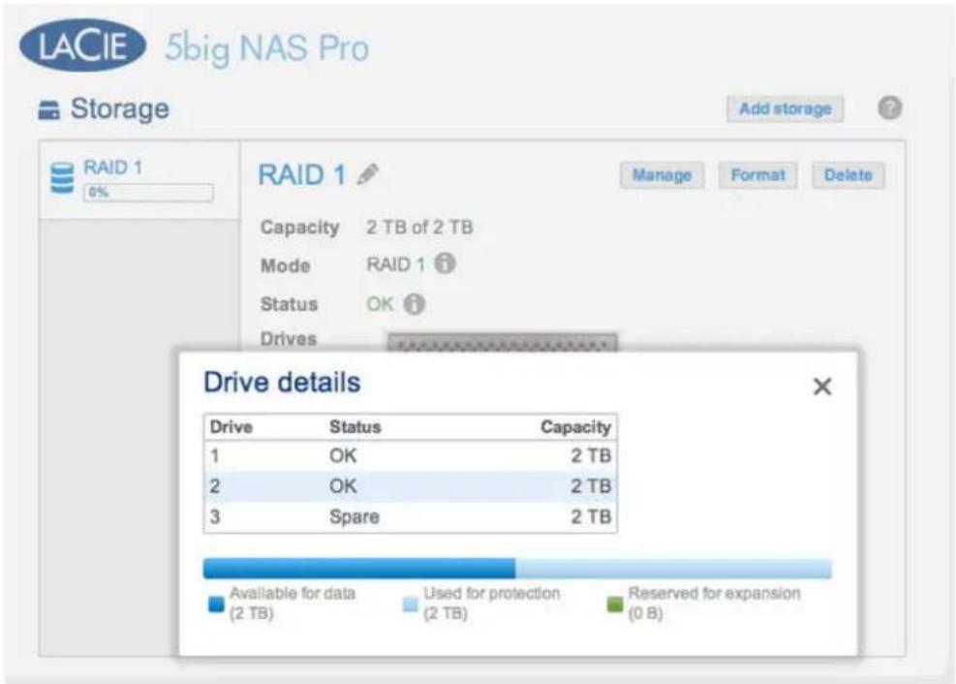Select the RAID 1 volume stack icon
The image size is (956, 684).
pyautogui.click(x=62, y=178)
